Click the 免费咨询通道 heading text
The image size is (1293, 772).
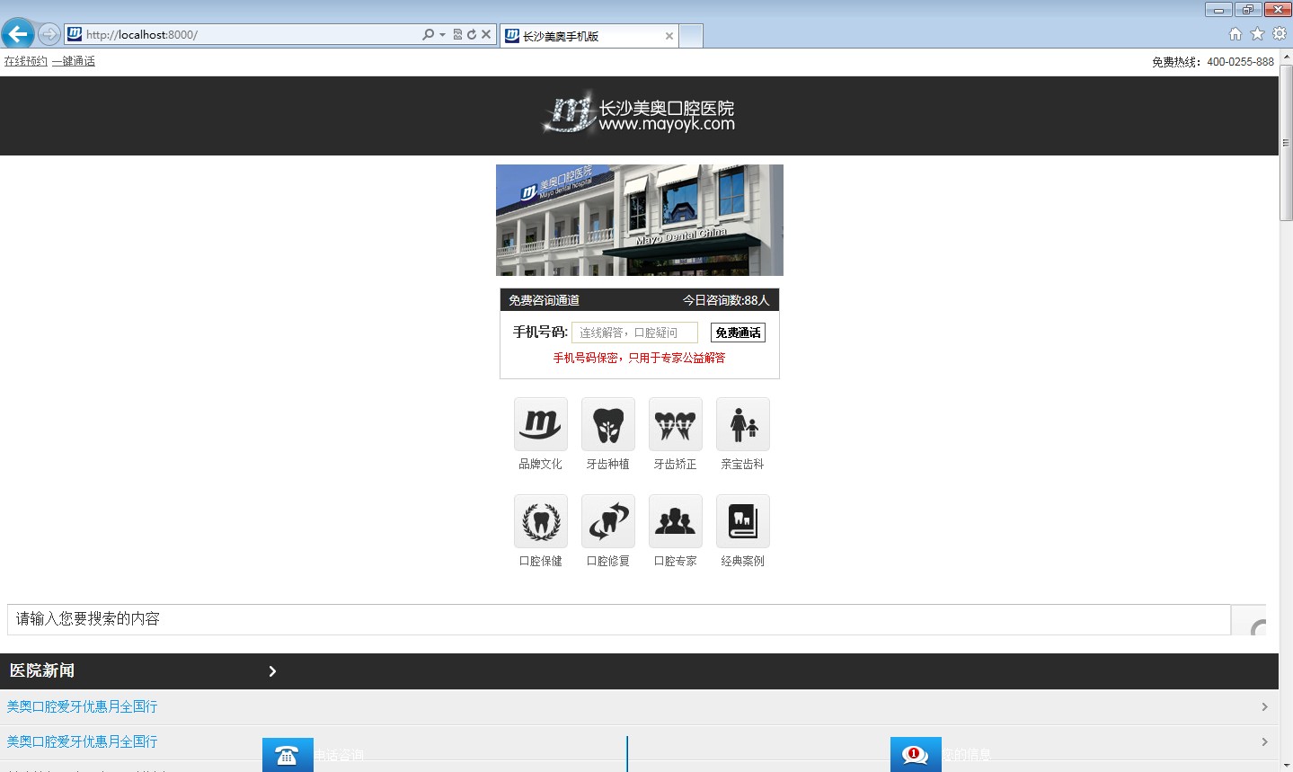click(x=545, y=300)
